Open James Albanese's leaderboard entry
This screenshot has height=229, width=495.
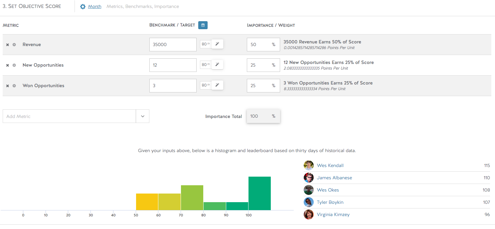pyautogui.click(x=334, y=178)
